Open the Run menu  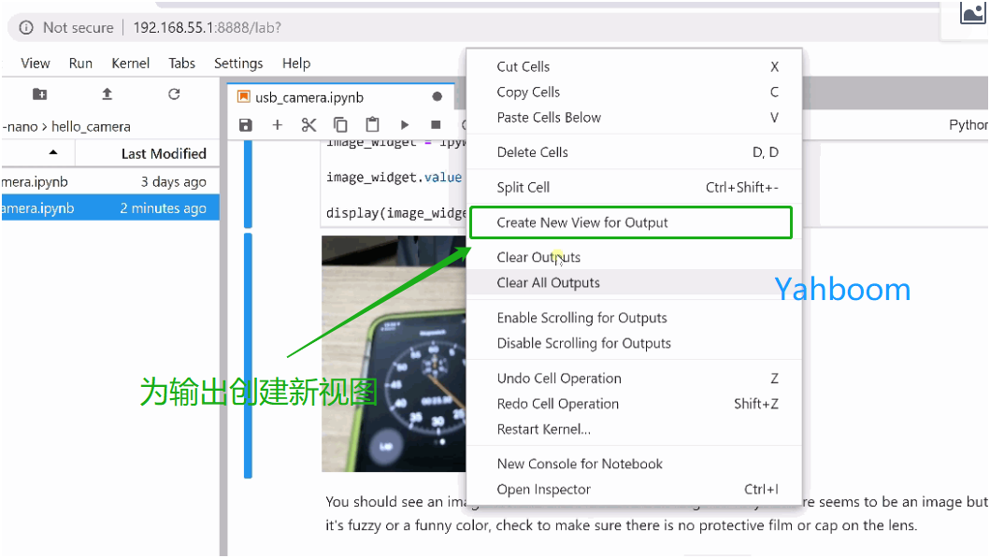click(x=80, y=64)
